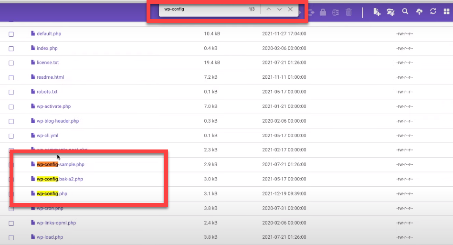
Task: Click the file icon beside wp-config.bak-a2.php
Action: coord(33,179)
